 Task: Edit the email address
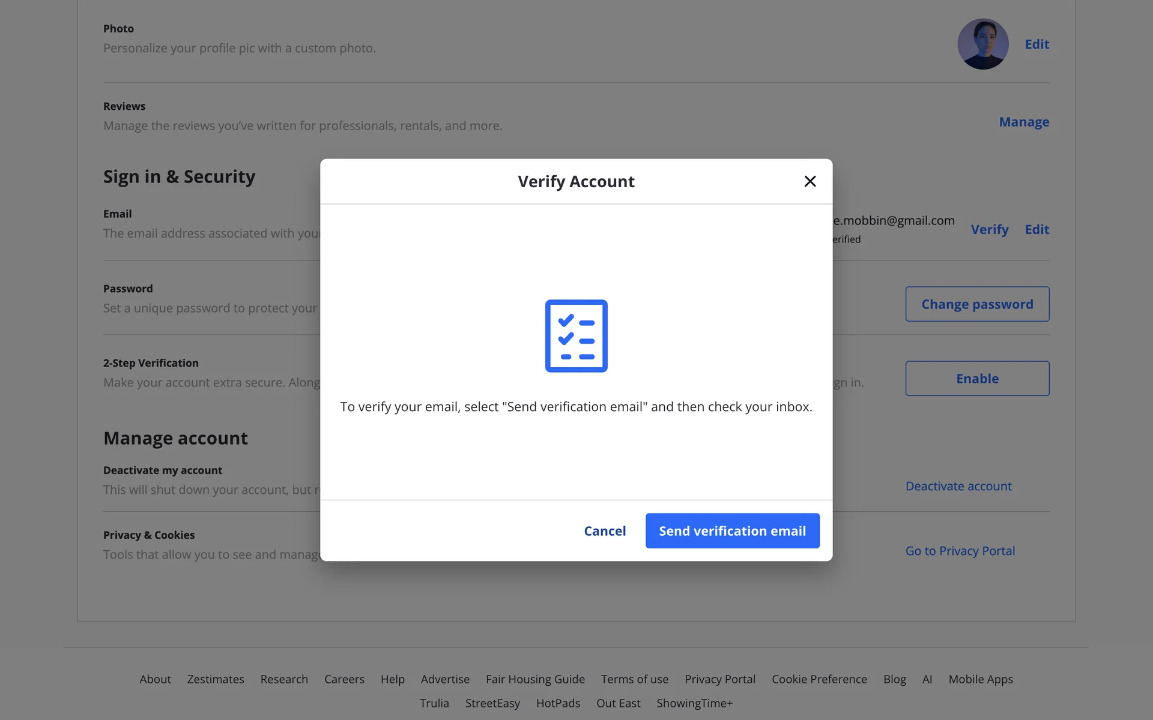click(1036, 229)
